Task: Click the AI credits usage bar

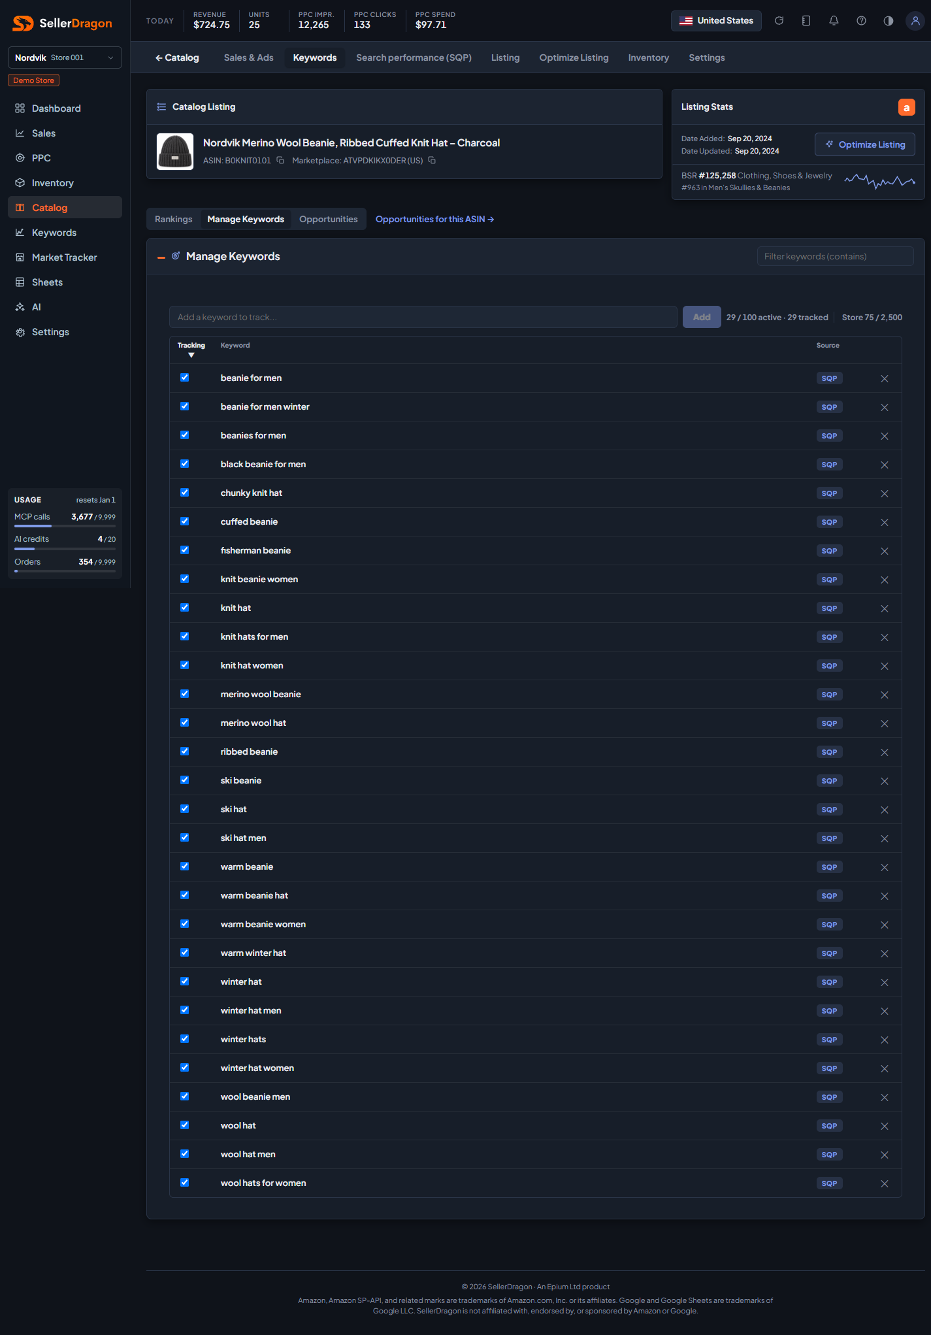Action: point(65,549)
